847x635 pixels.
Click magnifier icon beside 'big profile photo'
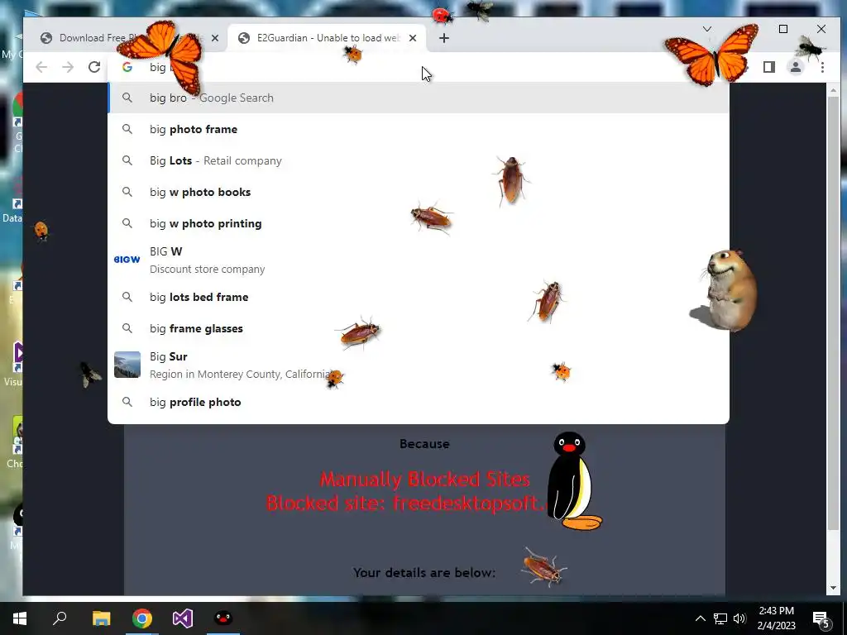click(x=127, y=402)
